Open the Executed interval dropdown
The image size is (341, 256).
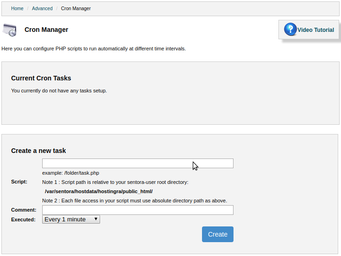pyautogui.click(x=71, y=219)
